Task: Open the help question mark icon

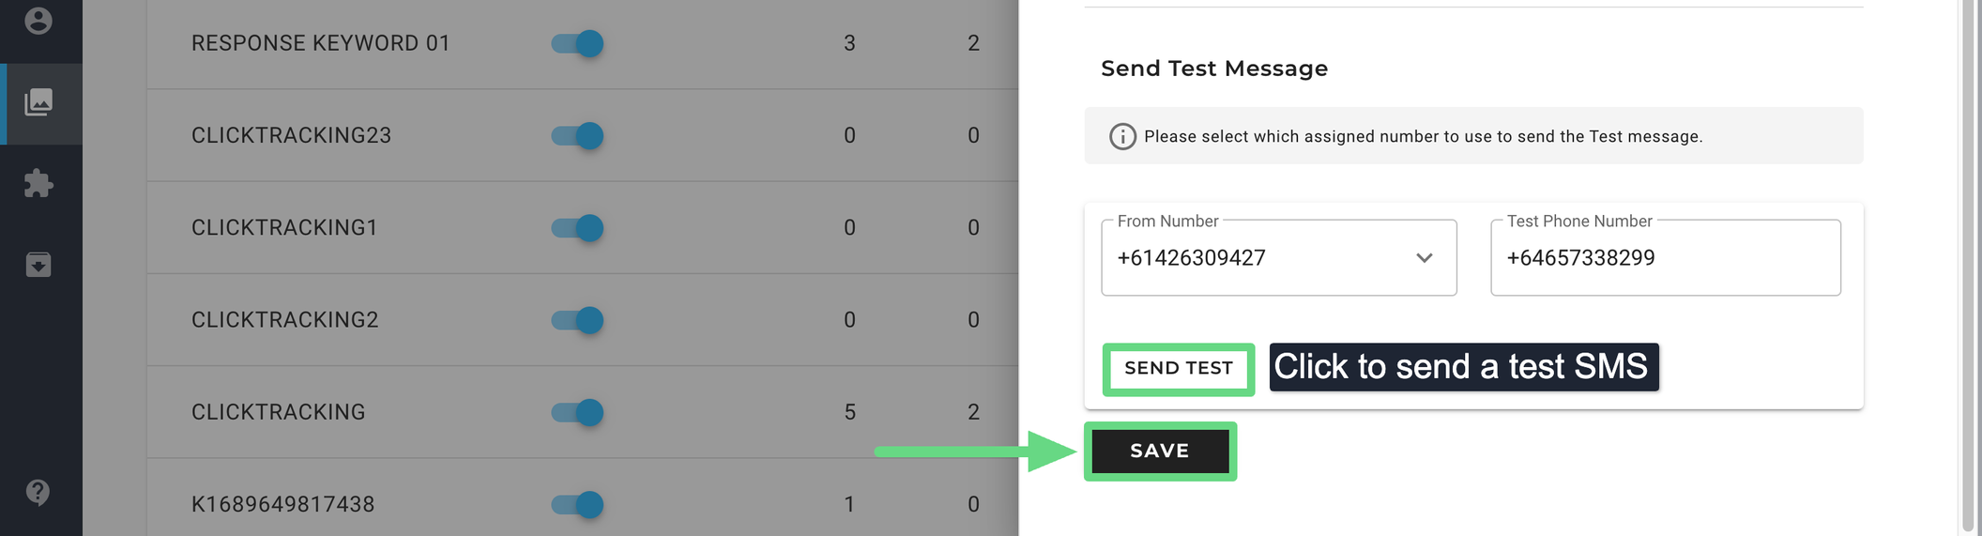Action: click(38, 492)
